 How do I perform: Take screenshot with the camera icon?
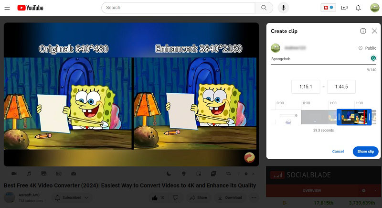[x=74, y=174]
